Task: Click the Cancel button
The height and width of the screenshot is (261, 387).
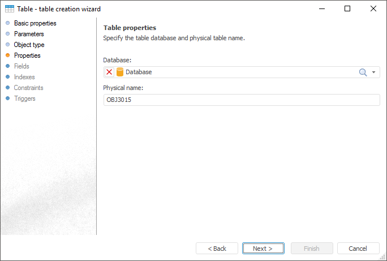Action: pos(358,249)
